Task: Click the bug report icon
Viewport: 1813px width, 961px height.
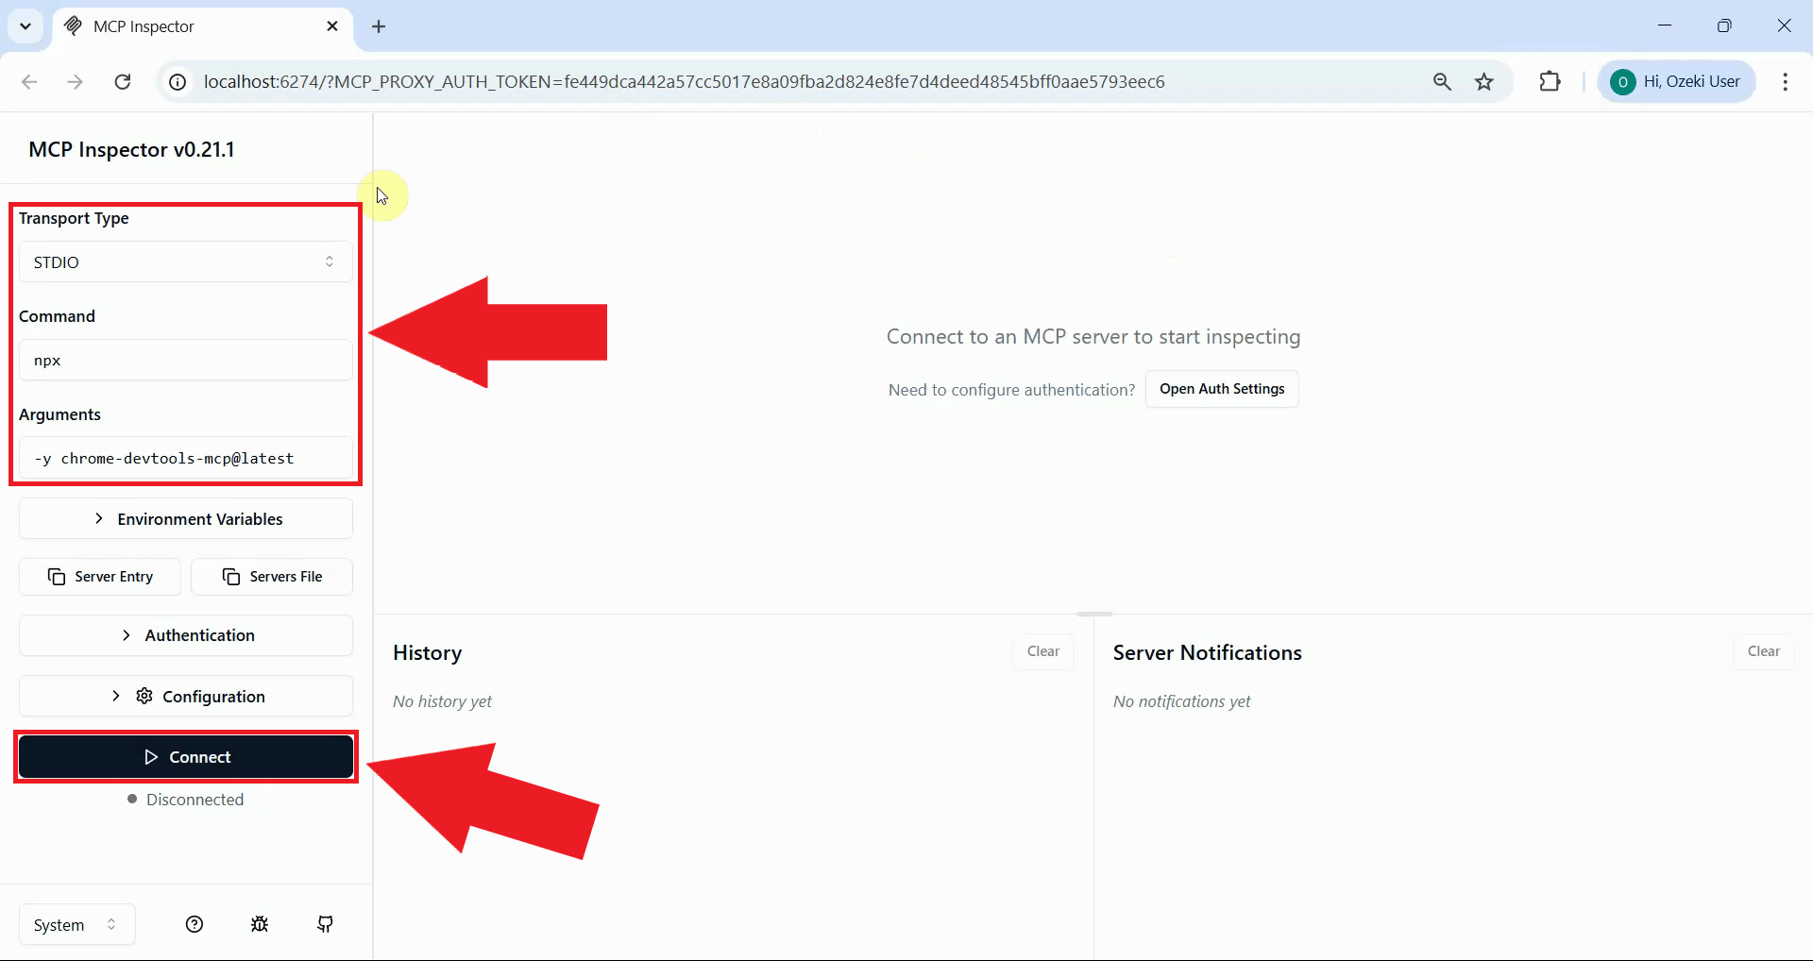Action: coord(260,924)
